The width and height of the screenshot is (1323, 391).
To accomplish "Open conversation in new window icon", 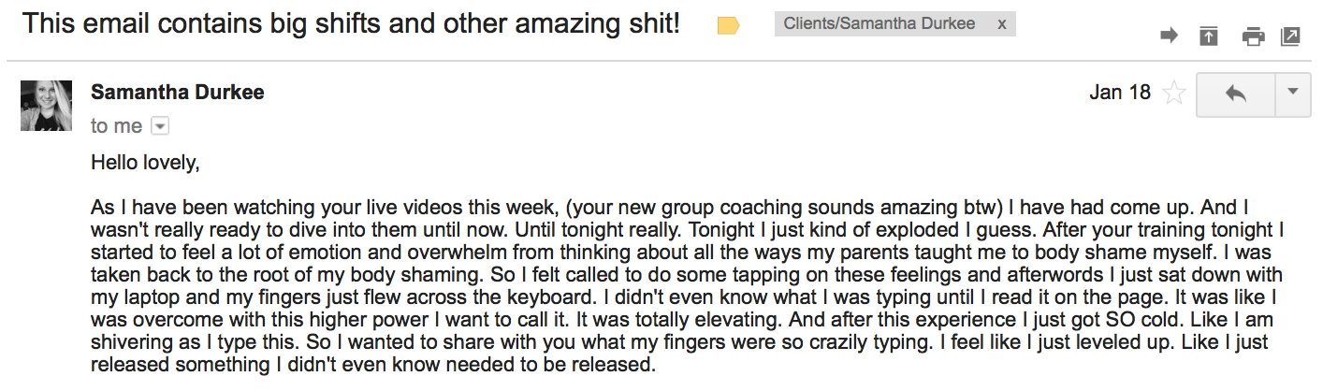I will pos(1290,36).
